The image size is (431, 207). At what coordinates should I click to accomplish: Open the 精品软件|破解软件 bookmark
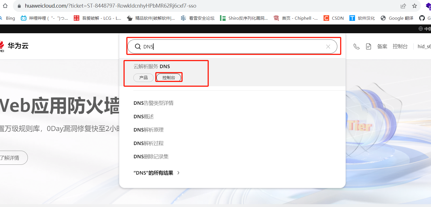pos(151,18)
